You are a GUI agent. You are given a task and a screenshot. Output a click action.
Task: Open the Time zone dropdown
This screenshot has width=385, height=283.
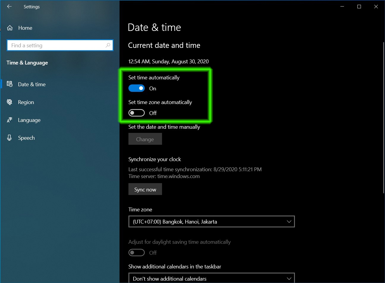click(211, 221)
